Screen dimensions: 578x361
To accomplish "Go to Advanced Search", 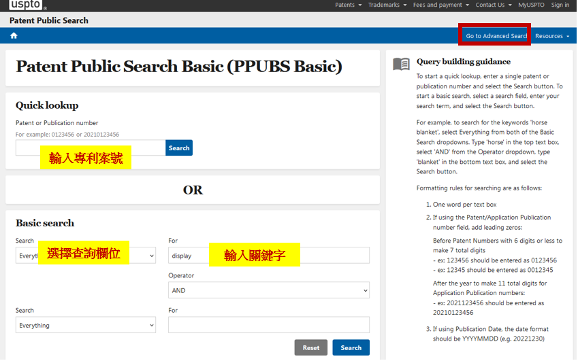I will coord(496,36).
